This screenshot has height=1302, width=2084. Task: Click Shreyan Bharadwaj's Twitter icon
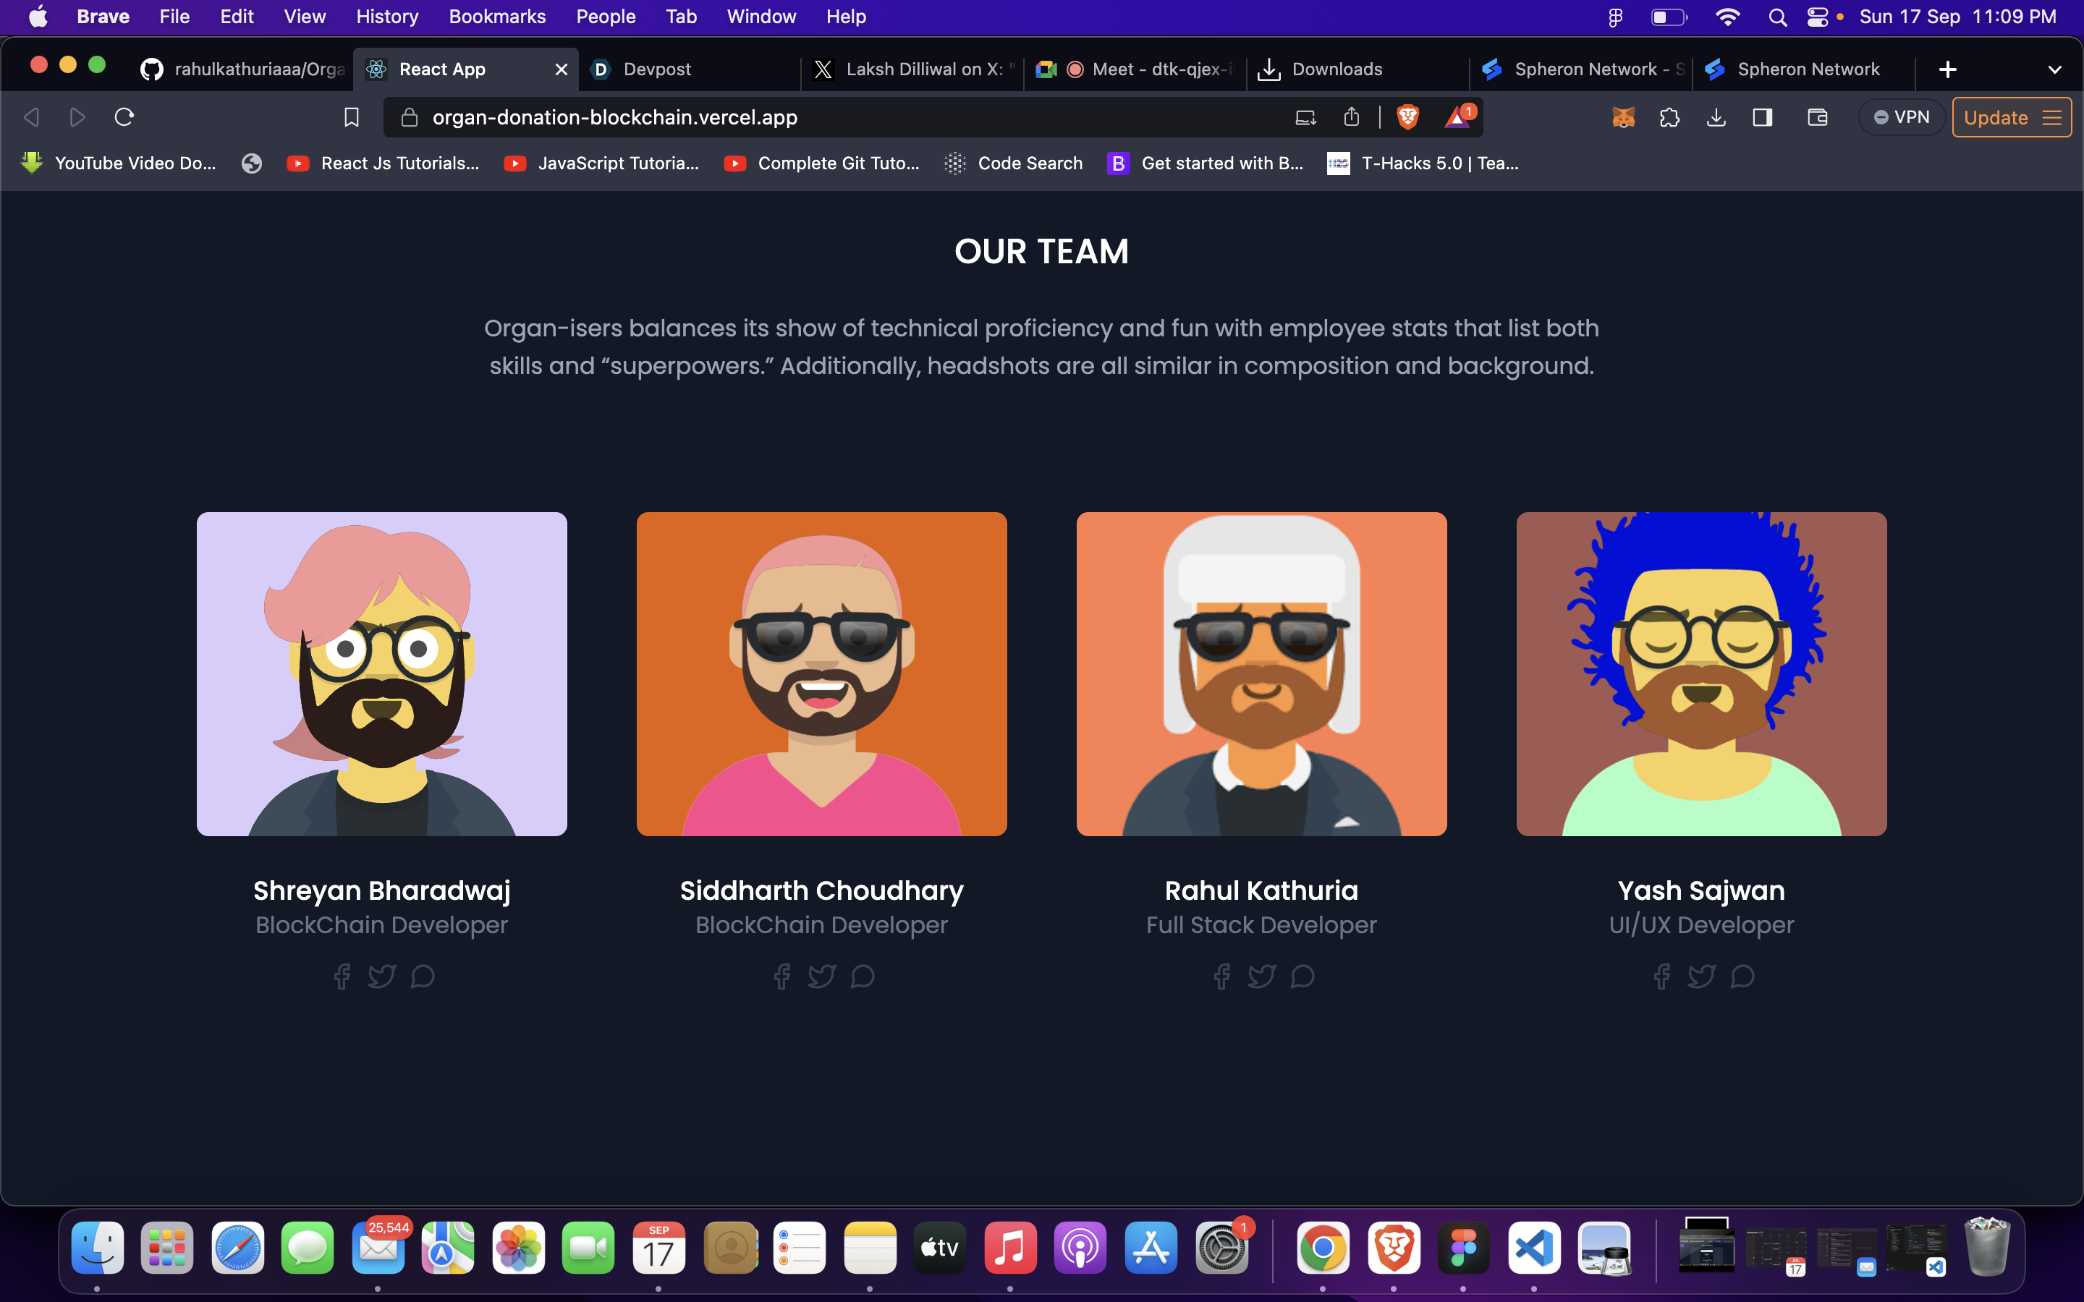pyautogui.click(x=381, y=976)
